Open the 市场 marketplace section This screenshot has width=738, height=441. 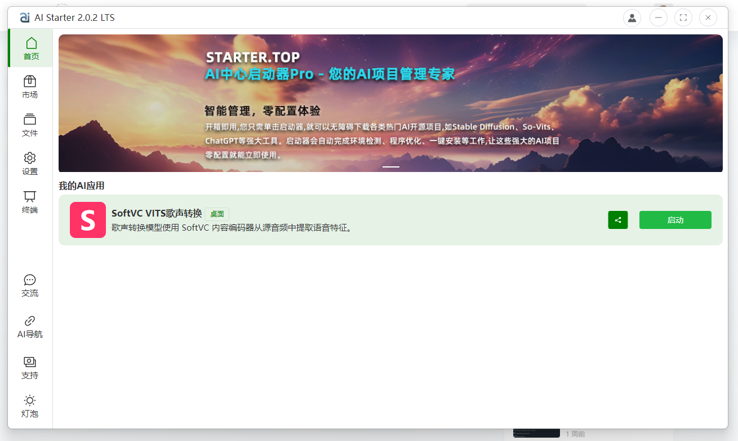pyautogui.click(x=30, y=87)
